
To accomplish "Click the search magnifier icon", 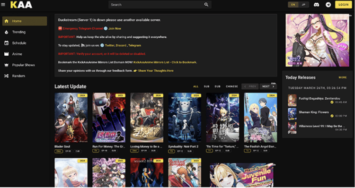I will [x=206, y=5].
